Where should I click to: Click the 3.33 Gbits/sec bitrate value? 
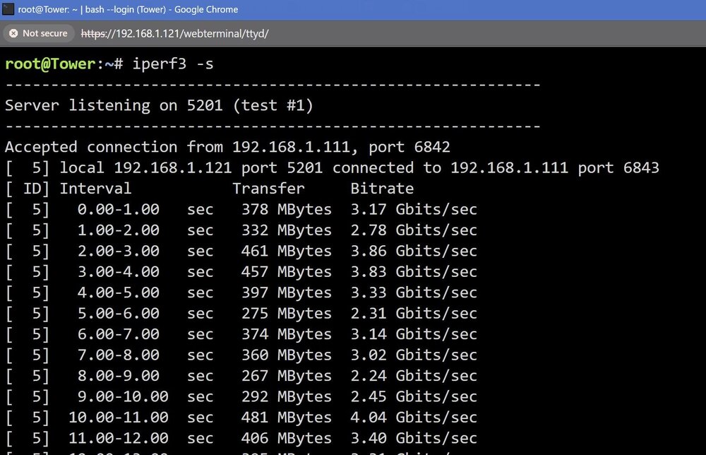414,292
